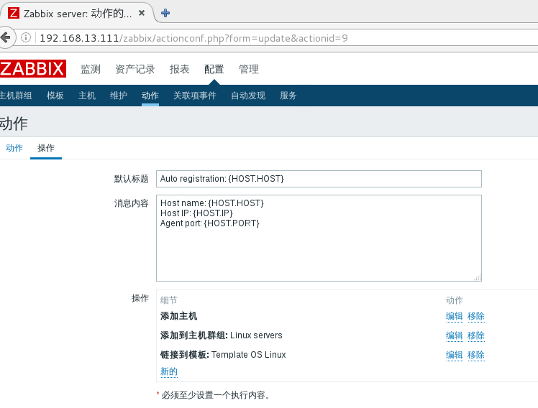Click the 细节 column header
This screenshot has height=408, width=538.
pyautogui.click(x=169, y=300)
